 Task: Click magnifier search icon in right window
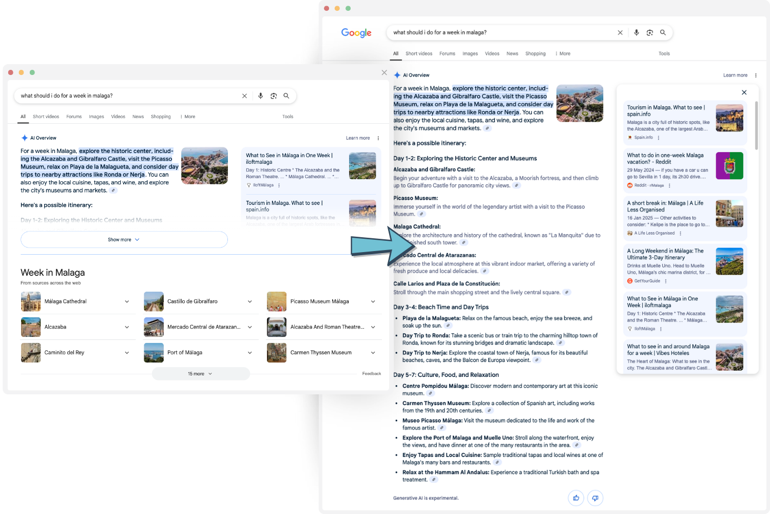click(663, 32)
